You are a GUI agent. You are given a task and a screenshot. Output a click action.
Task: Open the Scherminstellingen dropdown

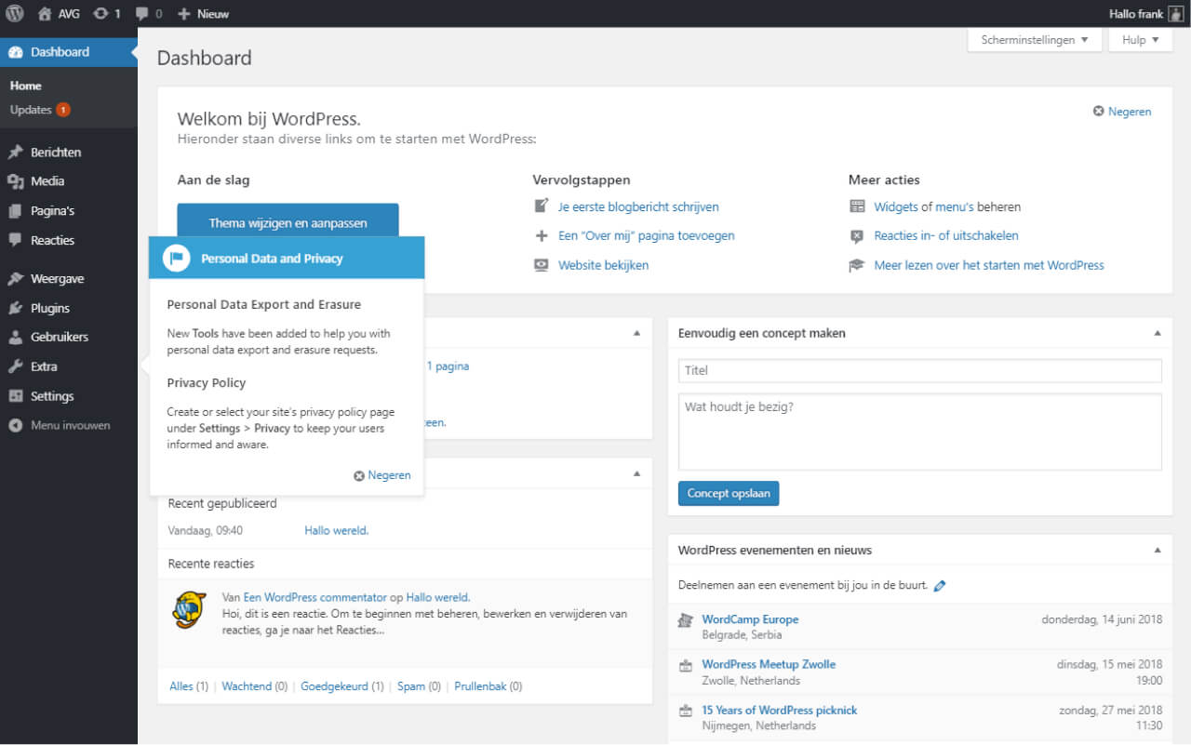pos(1033,39)
